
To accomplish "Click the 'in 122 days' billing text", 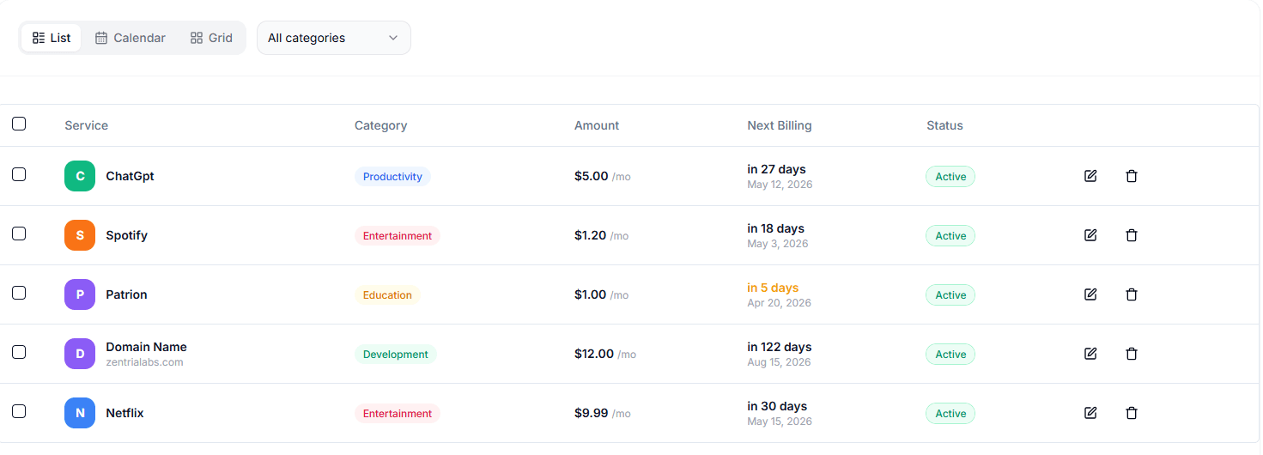I will coord(780,347).
